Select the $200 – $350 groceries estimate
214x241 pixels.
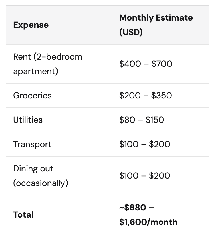(146, 95)
